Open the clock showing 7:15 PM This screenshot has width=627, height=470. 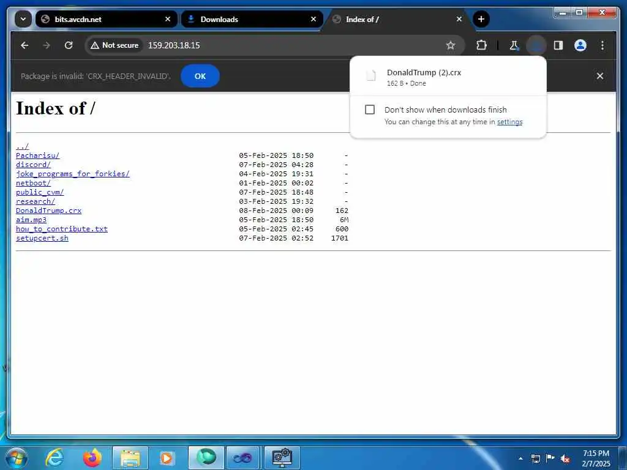(x=596, y=458)
